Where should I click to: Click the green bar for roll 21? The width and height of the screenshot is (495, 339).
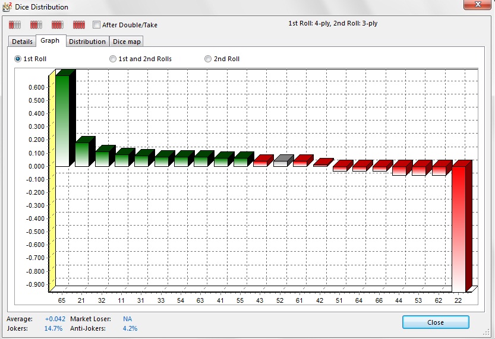pos(82,154)
